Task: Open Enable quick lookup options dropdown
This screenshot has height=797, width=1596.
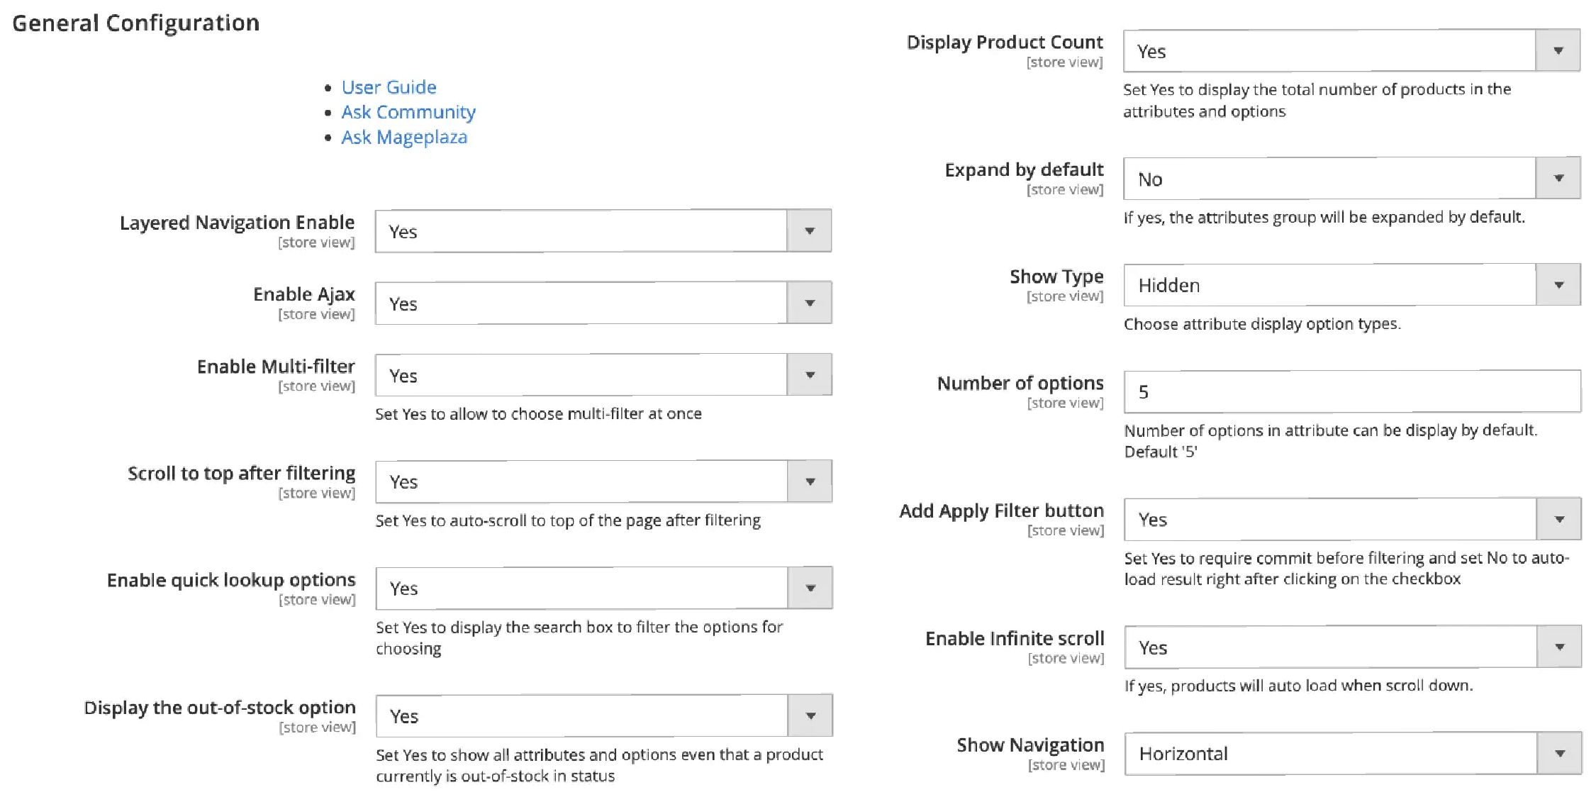Action: pos(604,588)
